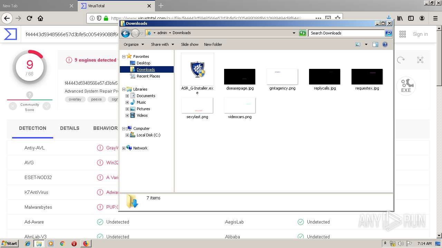Click Slide show button
This screenshot has width=442, height=248.
point(190,44)
